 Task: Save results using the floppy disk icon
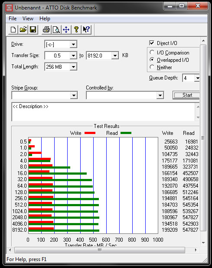point(33,29)
